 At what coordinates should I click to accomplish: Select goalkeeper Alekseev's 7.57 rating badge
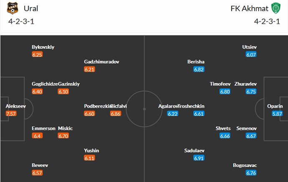tap(11, 114)
